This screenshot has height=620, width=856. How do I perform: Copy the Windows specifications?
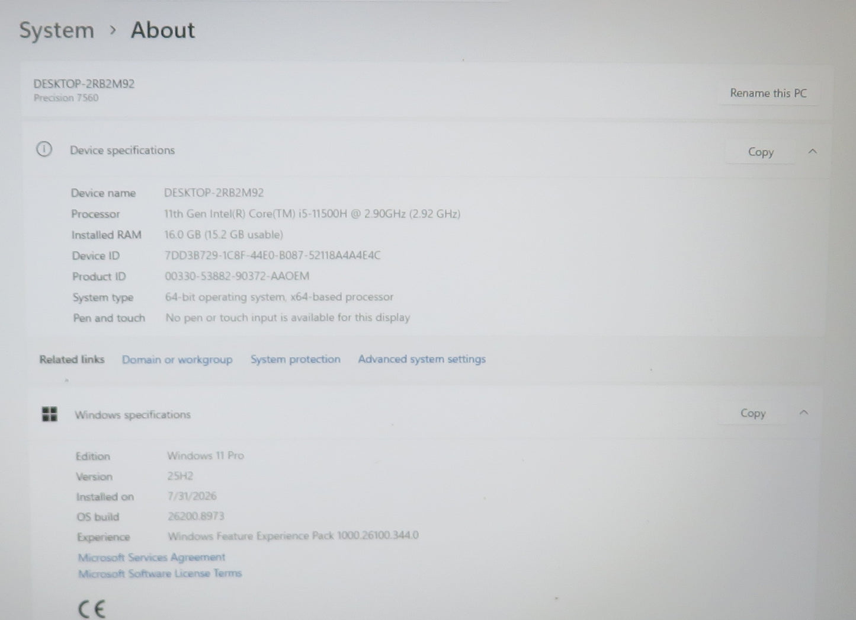coord(753,413)
